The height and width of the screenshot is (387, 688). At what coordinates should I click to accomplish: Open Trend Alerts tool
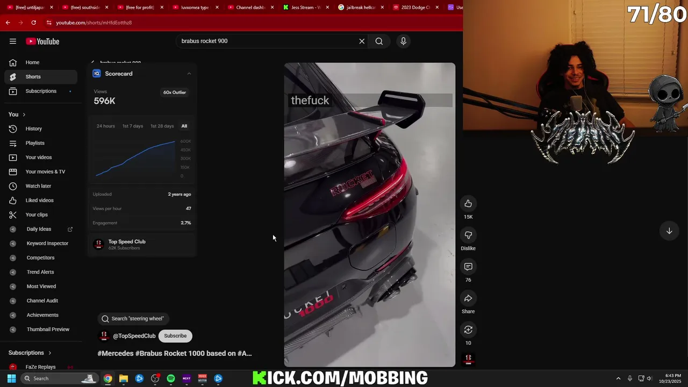[40, 272]
